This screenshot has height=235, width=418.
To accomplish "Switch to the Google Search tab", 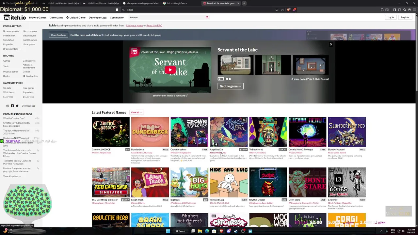I will point(181,3).
